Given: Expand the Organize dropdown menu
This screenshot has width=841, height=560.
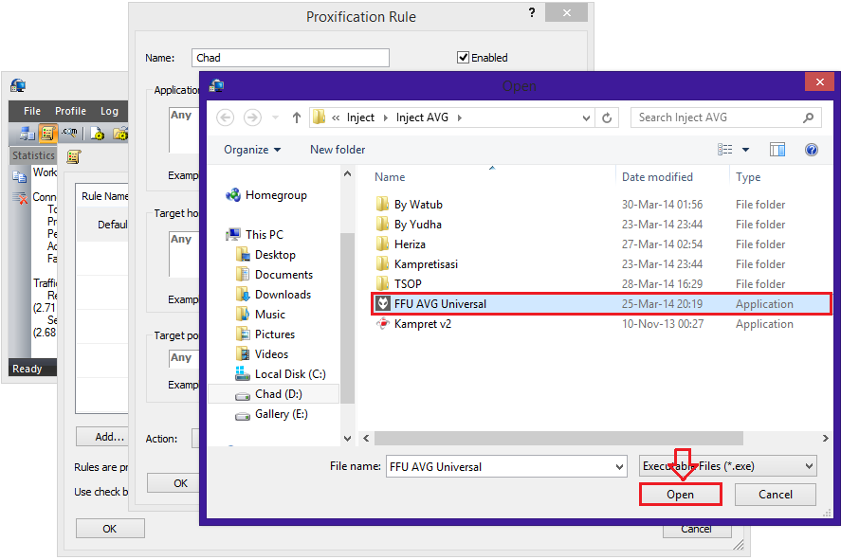Looking at the screenshot, I should click(x=252, y=150).
